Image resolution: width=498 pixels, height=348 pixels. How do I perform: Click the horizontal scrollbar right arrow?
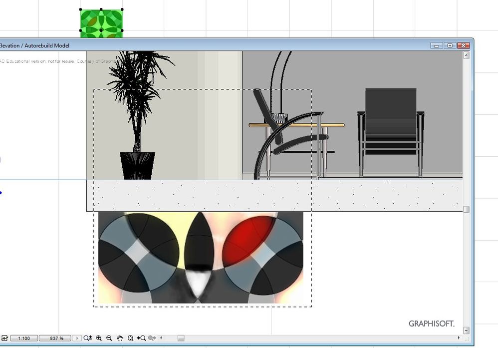tap(459, 338)
